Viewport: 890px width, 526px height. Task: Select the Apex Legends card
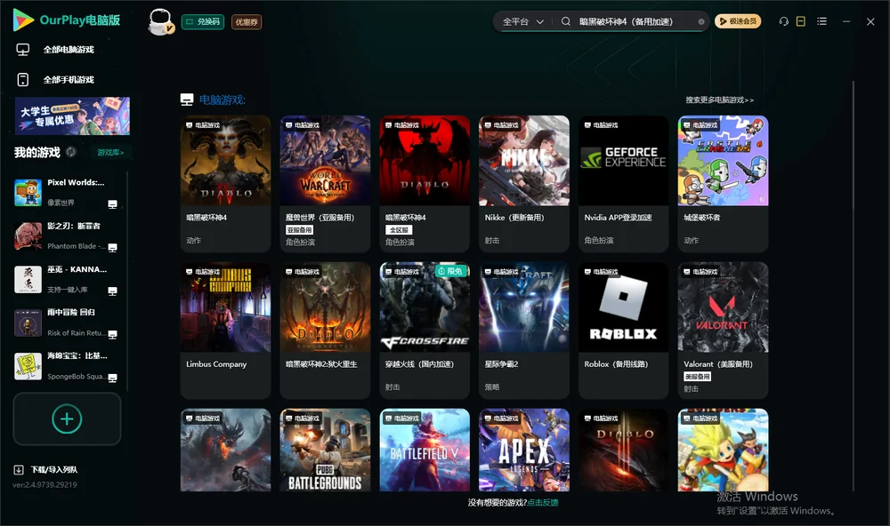pyautogui.click(x=524, y=450)
